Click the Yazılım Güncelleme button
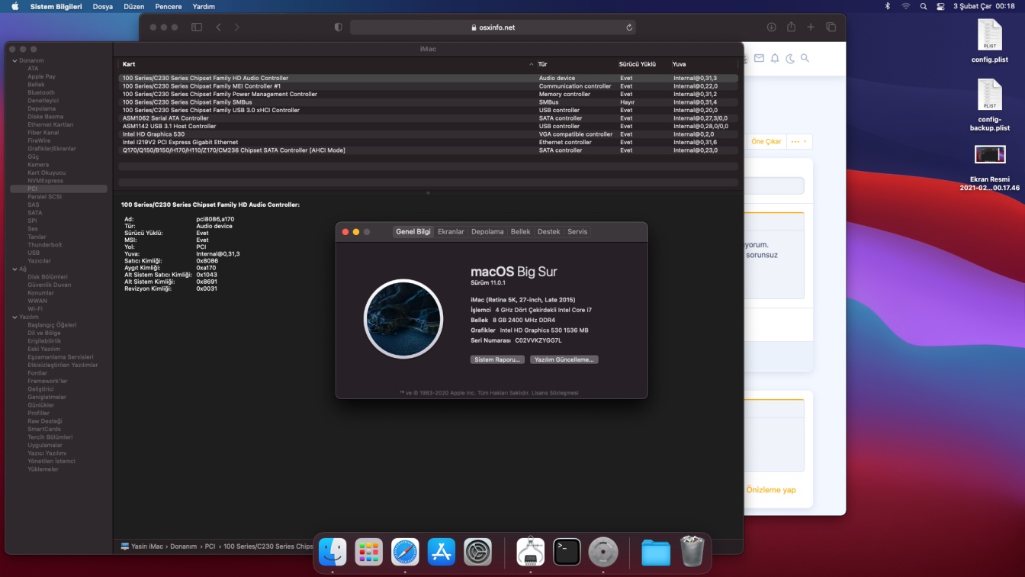This screenshot has width=1025, height=577. [564, 359]
